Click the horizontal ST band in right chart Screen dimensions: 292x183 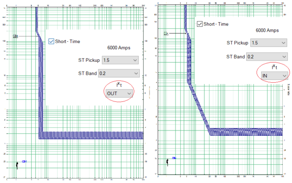click(x=246, y=132)
